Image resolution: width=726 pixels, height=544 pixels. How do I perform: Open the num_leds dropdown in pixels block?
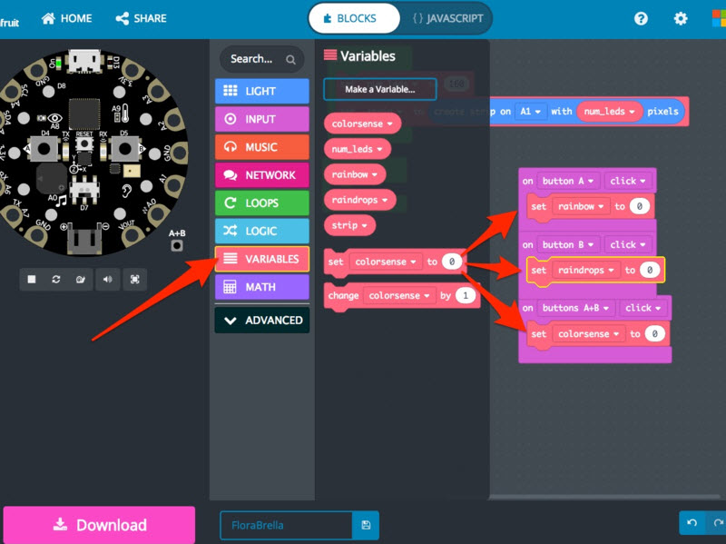612,112
